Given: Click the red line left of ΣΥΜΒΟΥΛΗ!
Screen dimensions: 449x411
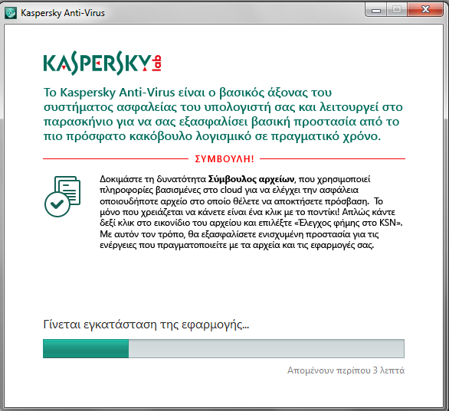Looking at the screenshot, I should click(116, 158).
